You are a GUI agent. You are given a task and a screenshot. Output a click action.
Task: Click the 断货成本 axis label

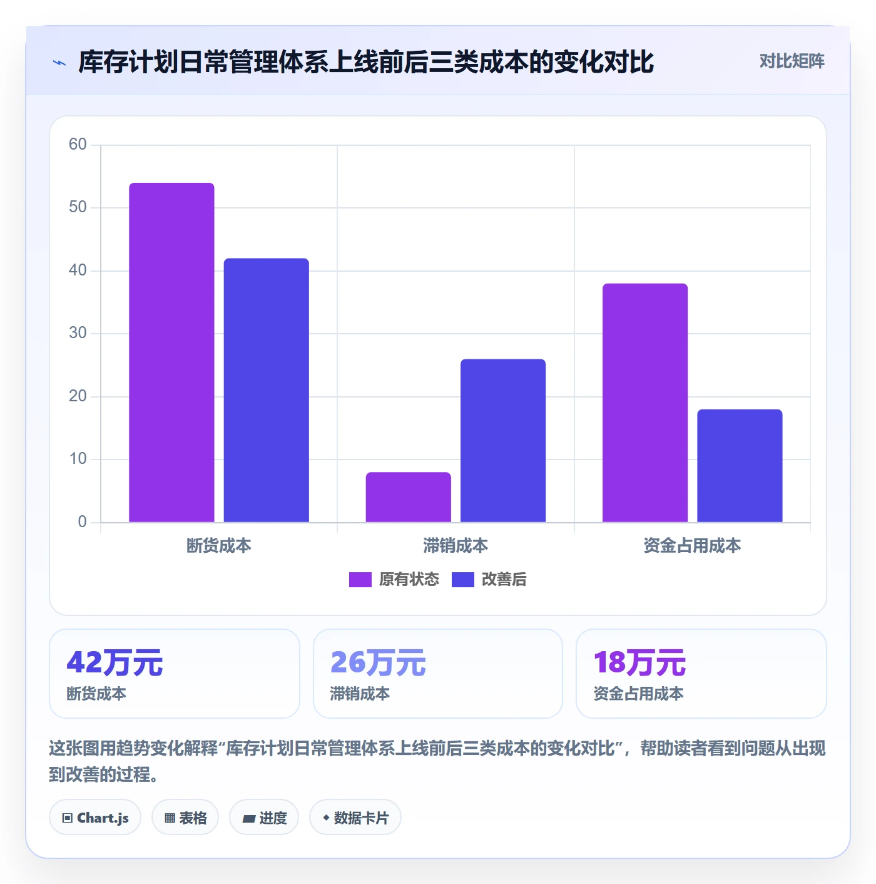click(219, 546)
